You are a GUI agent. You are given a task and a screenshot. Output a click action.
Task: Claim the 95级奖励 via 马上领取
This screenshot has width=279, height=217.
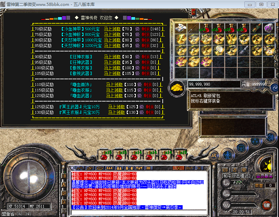point(112,62)
